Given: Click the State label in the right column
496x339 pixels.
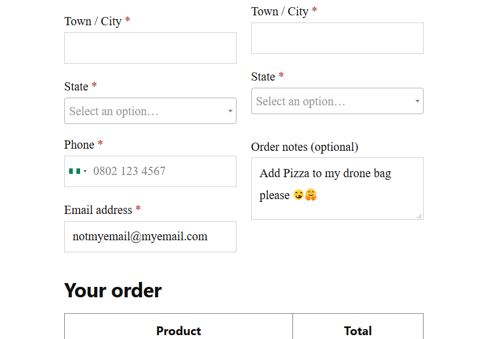Looking at the screenshot, I should click(263, 77).
